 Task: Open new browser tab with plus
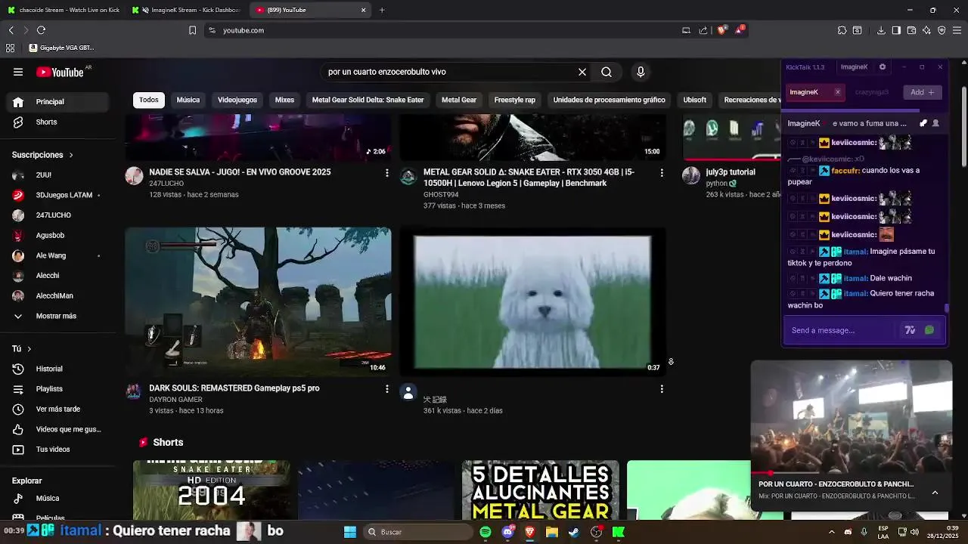(382, 10)
